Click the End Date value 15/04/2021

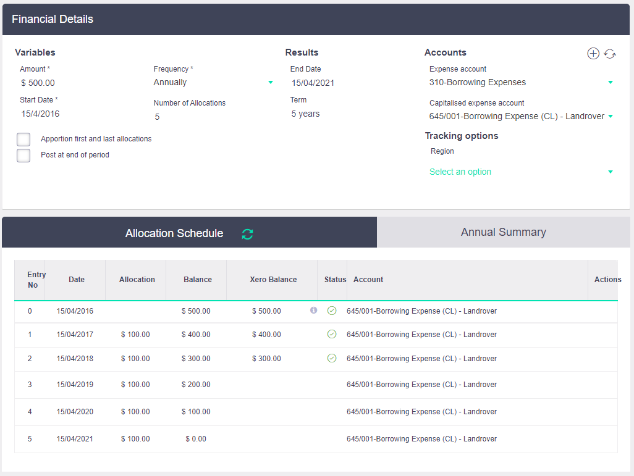point(313,83)
